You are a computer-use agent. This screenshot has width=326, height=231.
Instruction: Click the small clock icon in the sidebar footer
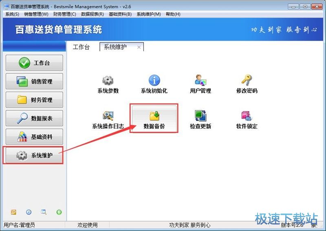29,212
